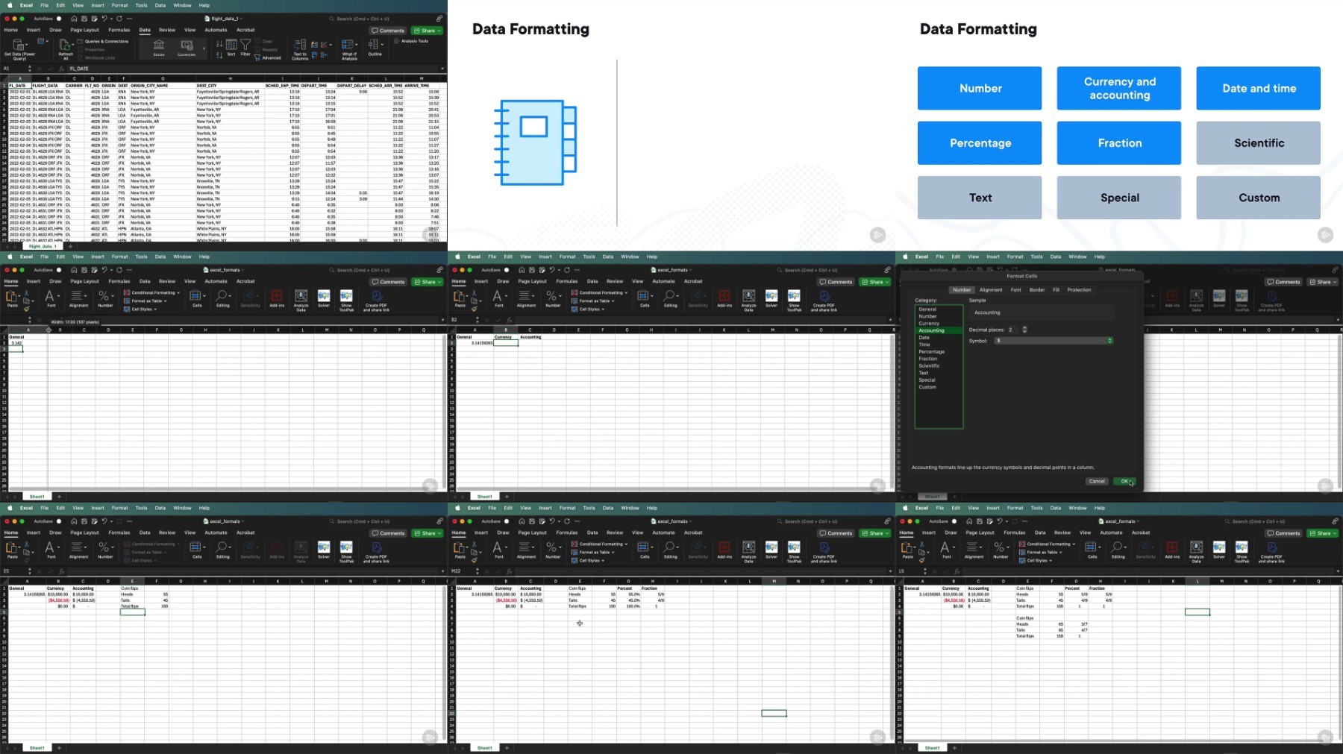Screen dimensions: 1343x754
Task: Toggle AutoSave in flight_data_1 window
Action: (59, 19)
